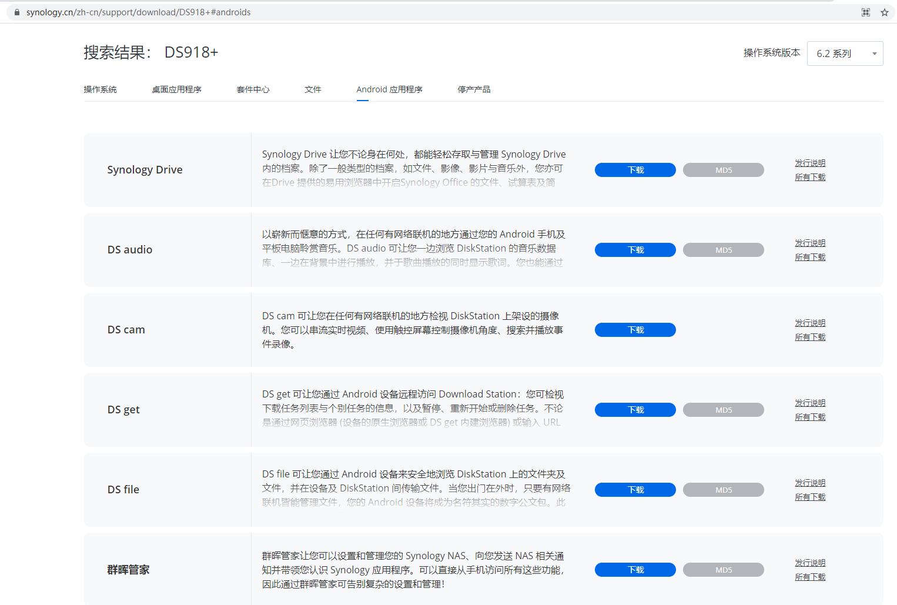
Task: Click the 搜索结果 DS918+ heading
Action: [150, 52]
